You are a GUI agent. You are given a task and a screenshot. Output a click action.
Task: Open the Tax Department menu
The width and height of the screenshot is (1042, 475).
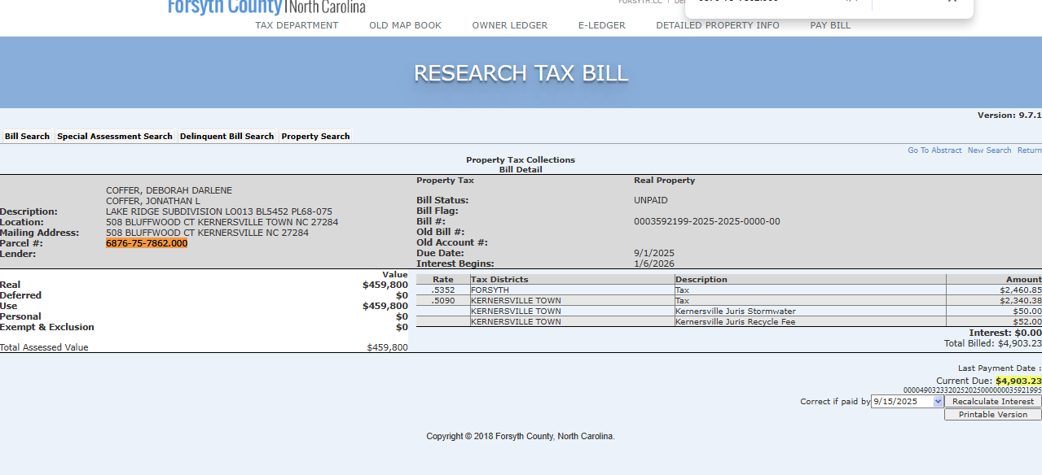pyautogui.click(x=297, y=25)
